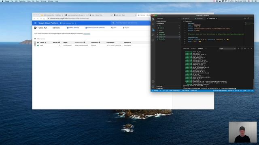Image resolution: width=259 pixels, height=145 pixels.
Task: Open the service name link in the table
Action: pos(41,46)
